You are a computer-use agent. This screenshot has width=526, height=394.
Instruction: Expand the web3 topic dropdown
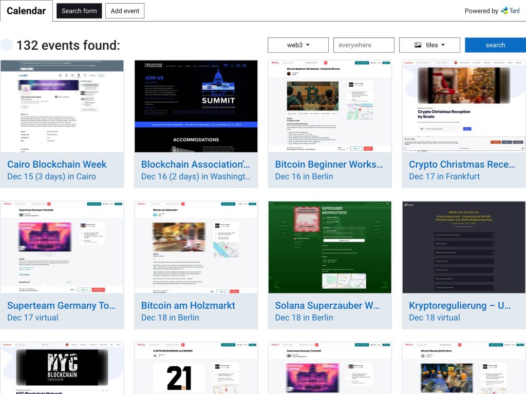pyautogui.click(x=298, y=45)
